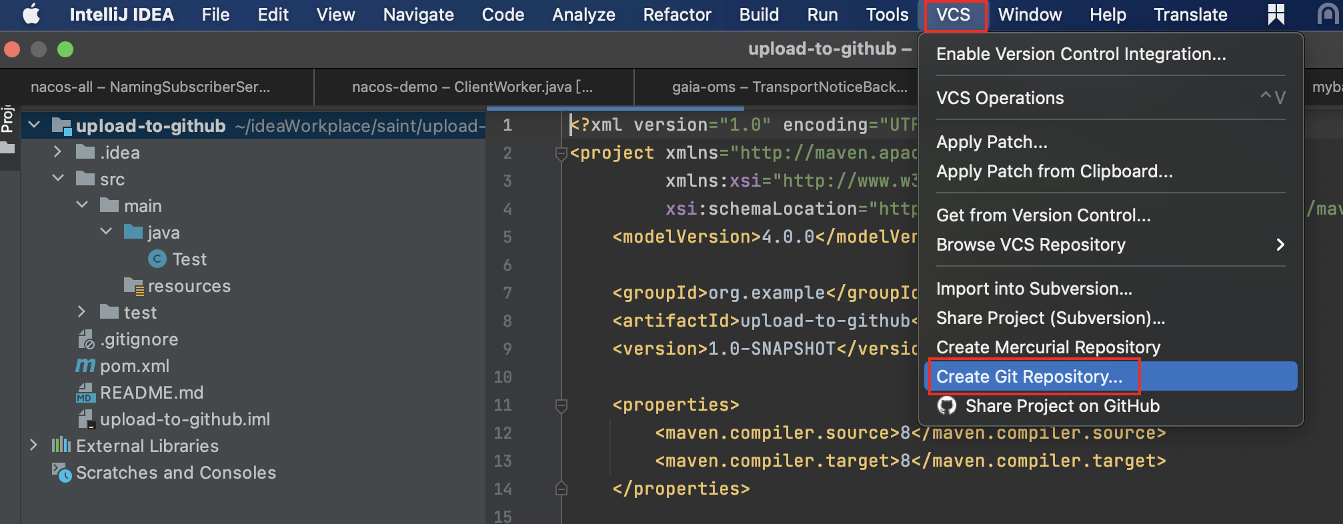Click the .idea folder icon
Screen dimensions: 1343x524
(x=85, y=153)
